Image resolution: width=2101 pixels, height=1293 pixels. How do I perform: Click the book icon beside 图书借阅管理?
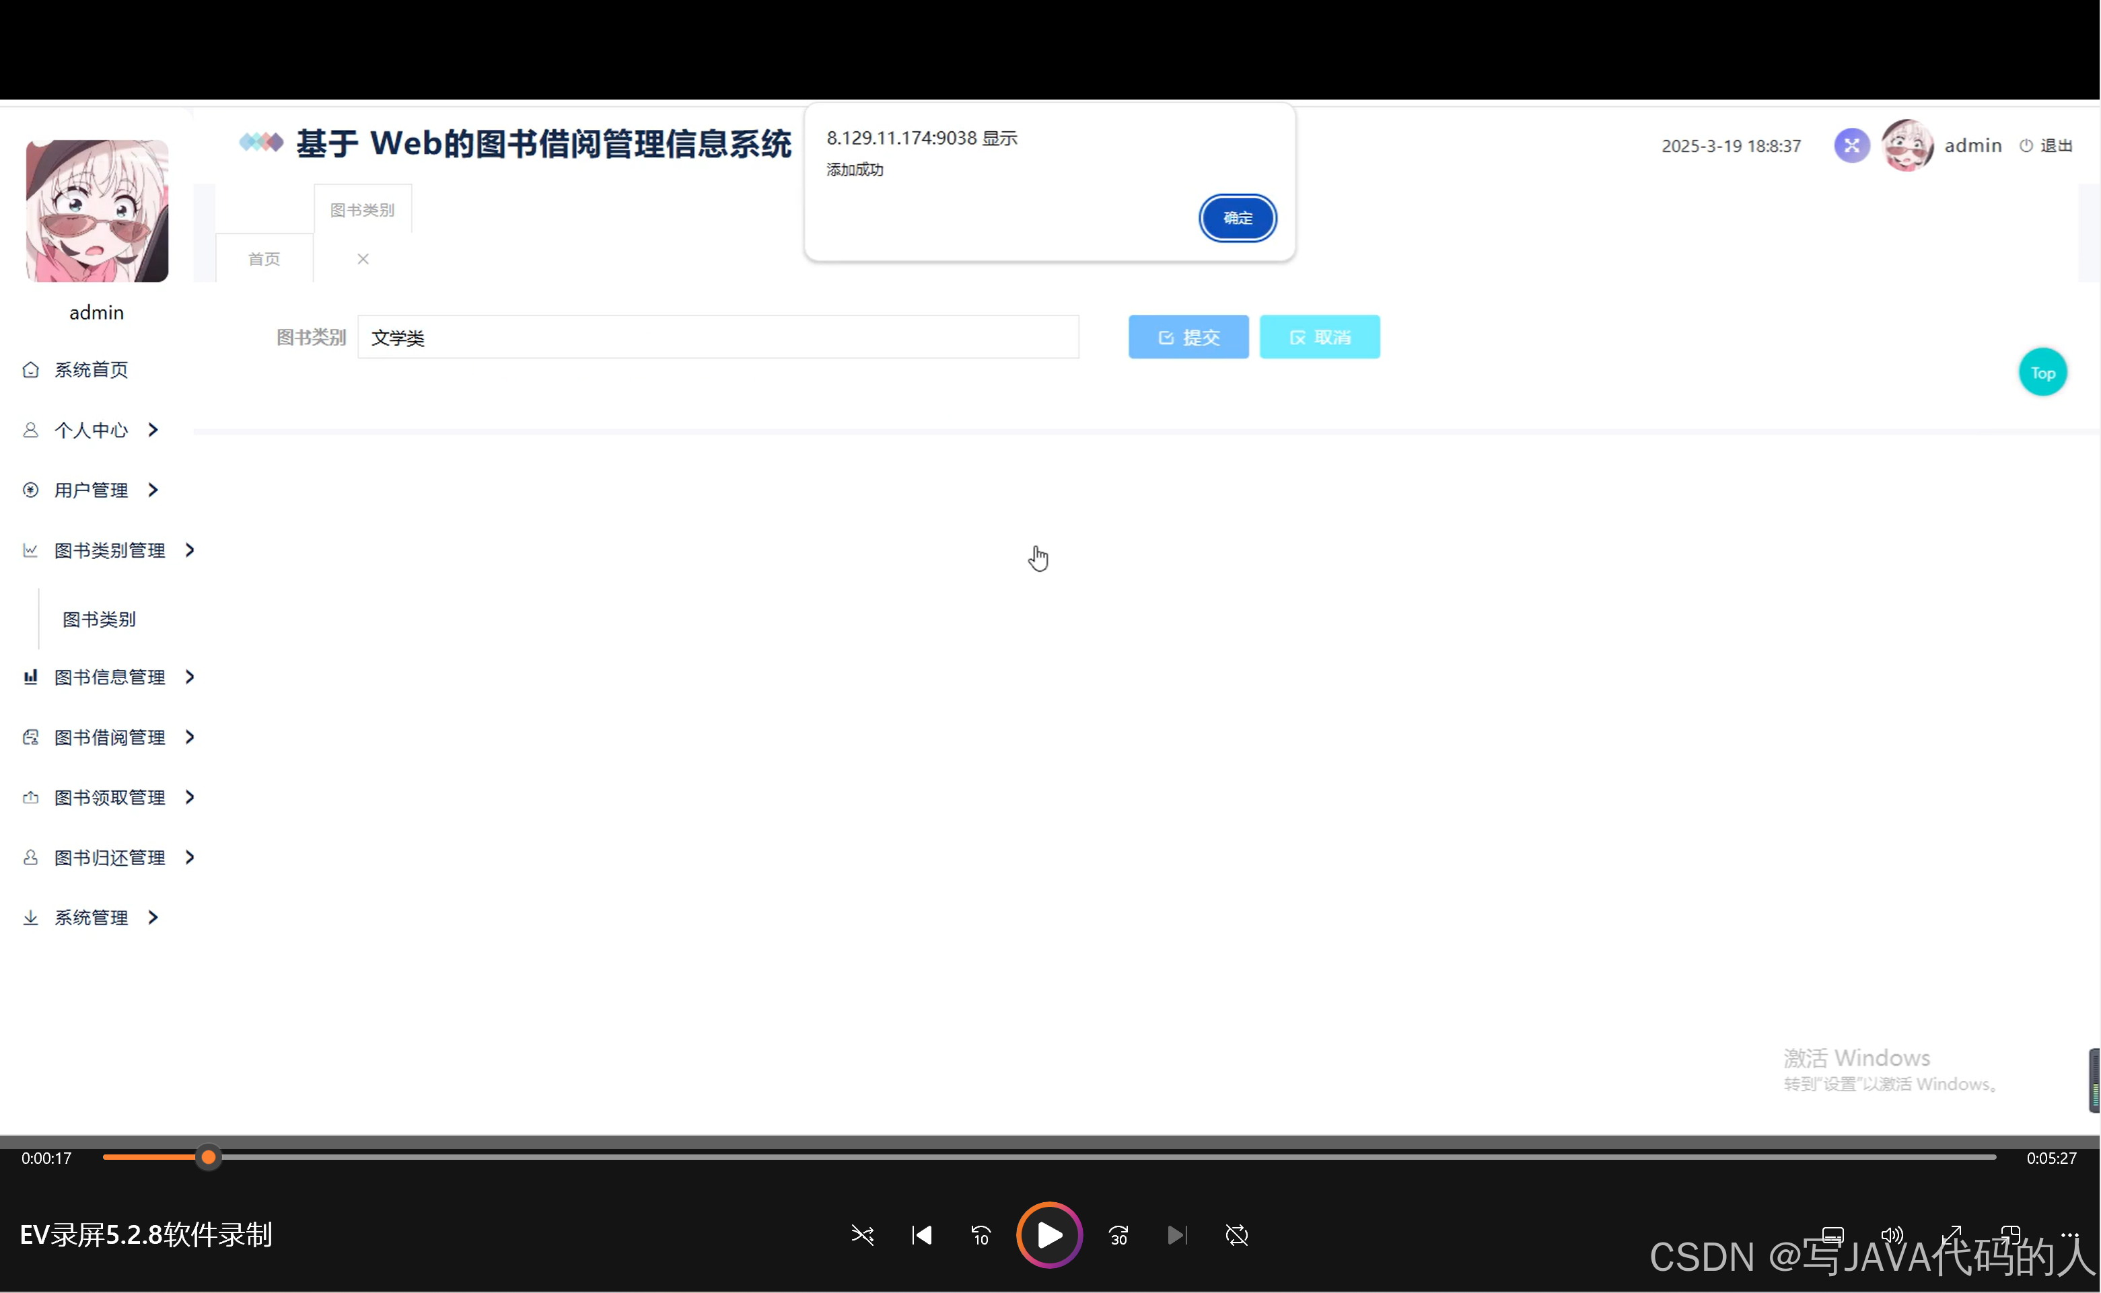31,736
